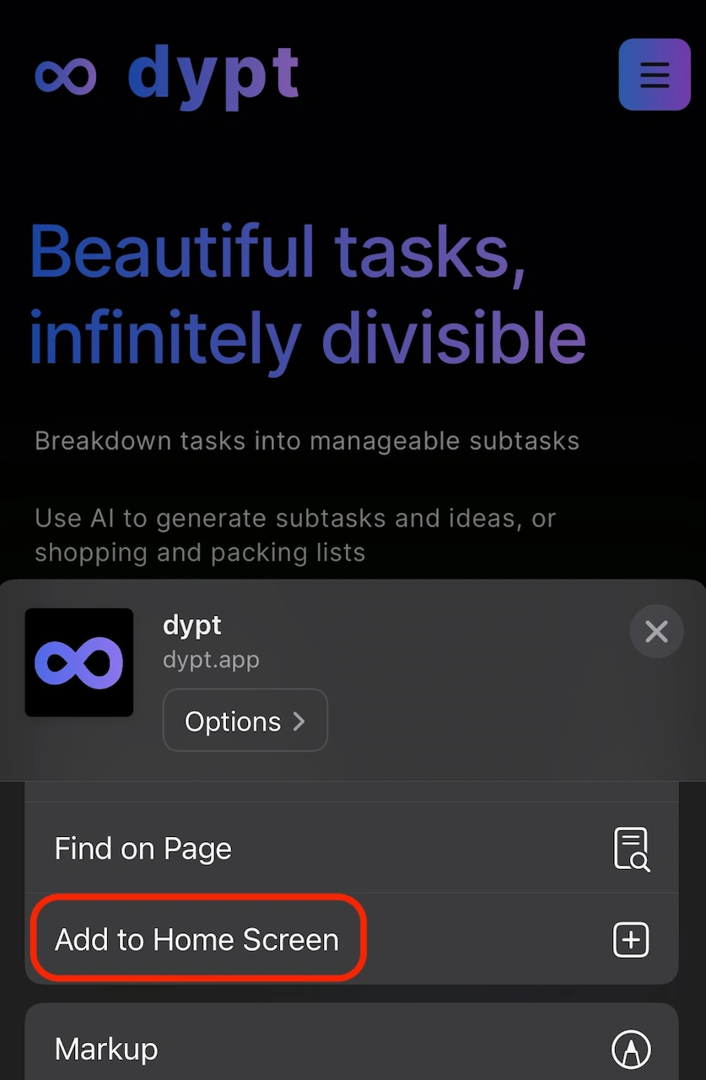Click the "infinitely divisible" headline line
706x1080 pixels.
(307, 337)
